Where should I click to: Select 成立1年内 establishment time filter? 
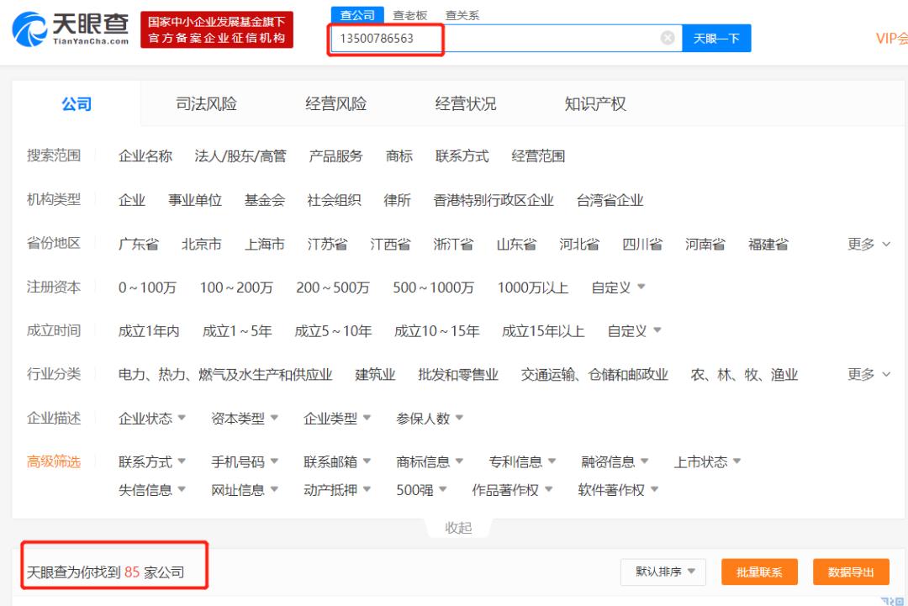(149, 331)
